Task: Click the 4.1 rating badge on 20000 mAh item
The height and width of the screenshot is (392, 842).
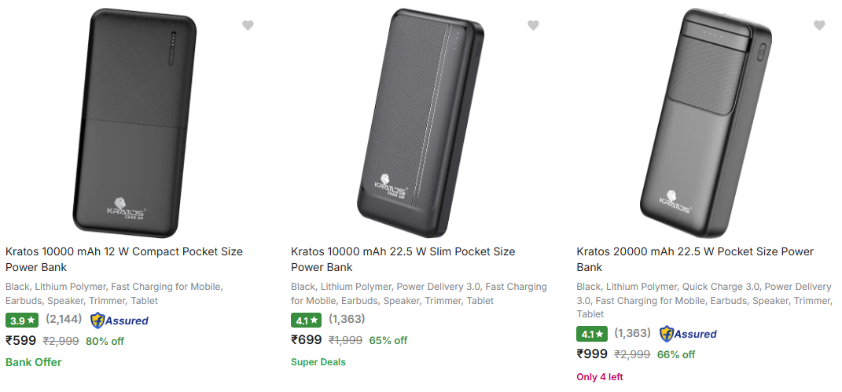Action: tap(592, 334)
